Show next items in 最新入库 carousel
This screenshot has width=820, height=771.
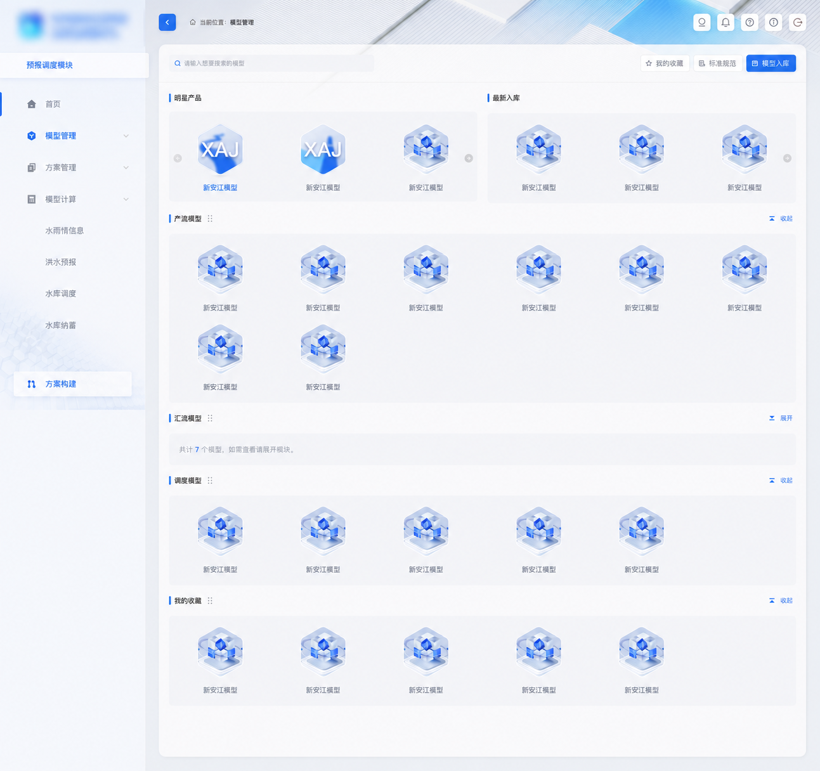pyautogui.click(x=787, y=158)
